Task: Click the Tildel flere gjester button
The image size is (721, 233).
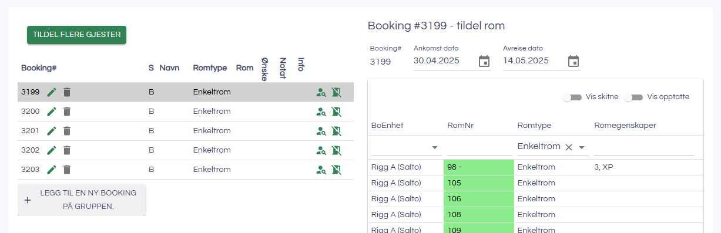Action: (77, 35)
